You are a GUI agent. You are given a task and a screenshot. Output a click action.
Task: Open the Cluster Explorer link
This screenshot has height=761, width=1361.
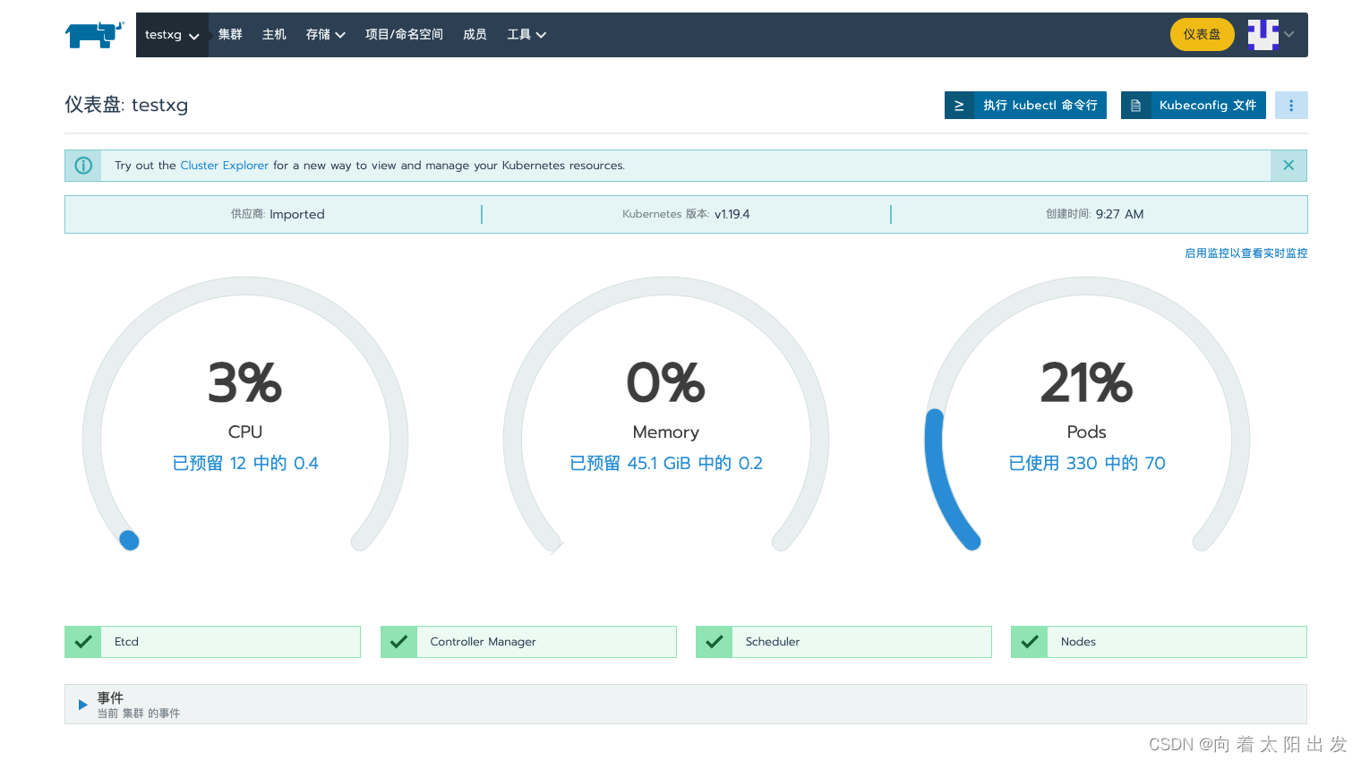[224, 166]
